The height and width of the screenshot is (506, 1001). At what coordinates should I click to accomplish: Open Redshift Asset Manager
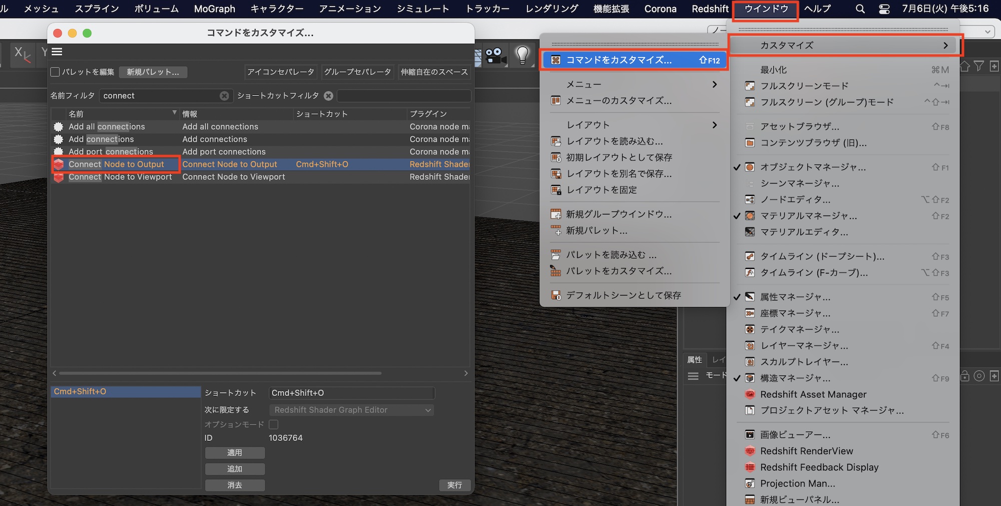pyautogui.click(x=813, y=394)
